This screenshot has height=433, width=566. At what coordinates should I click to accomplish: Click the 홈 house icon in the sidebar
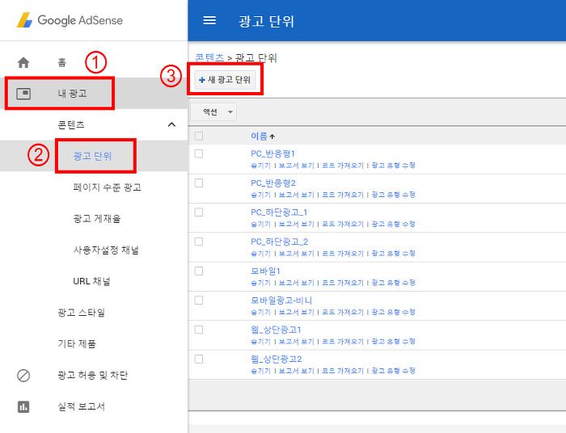(x=23, y=62)
